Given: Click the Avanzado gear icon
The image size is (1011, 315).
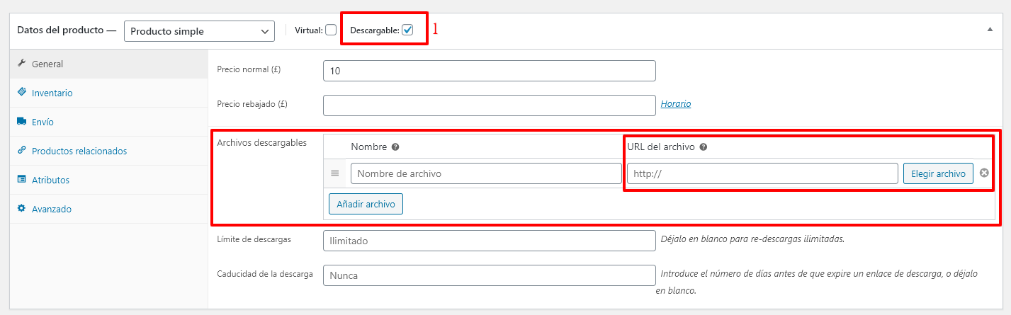Looking at the screenshot, I should coord(21,209).
